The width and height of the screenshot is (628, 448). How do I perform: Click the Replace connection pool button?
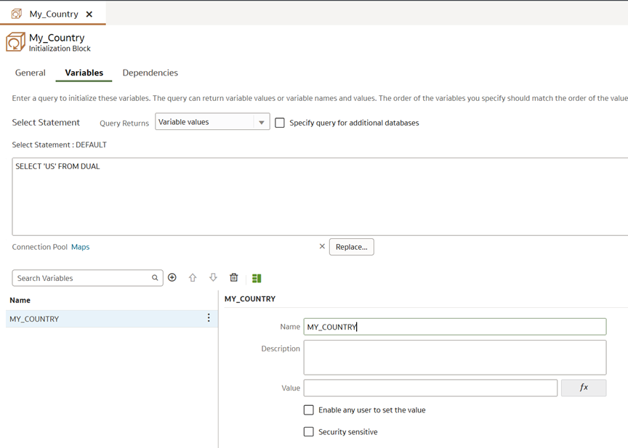click(x=351, y=247)
